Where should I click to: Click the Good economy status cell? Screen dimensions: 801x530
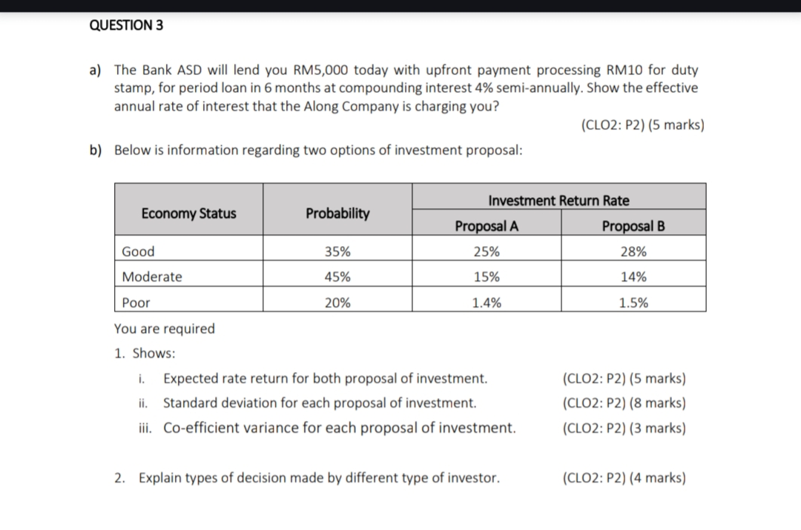pos(189,251)
